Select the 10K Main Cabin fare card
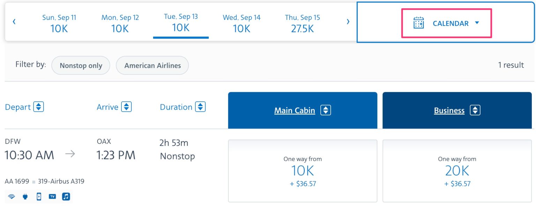 pyautogui.click(x=302, y=171)
